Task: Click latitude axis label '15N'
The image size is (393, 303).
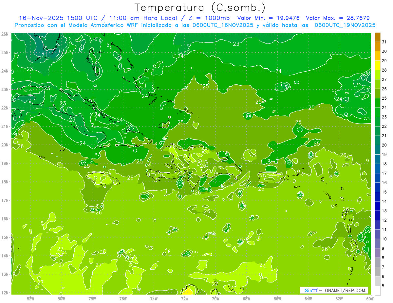Action: 5,237
